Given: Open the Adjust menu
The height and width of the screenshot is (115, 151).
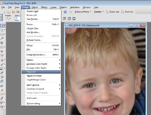Looking at the screenshot, I should tap(34, 7).
